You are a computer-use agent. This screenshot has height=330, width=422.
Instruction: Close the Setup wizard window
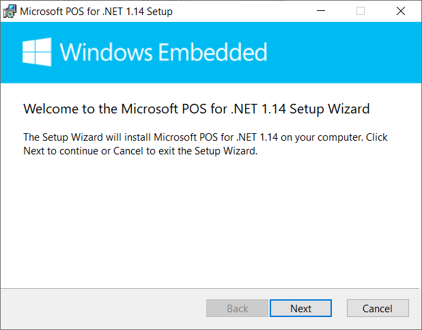pyautogui.click(x=401, y=11)
